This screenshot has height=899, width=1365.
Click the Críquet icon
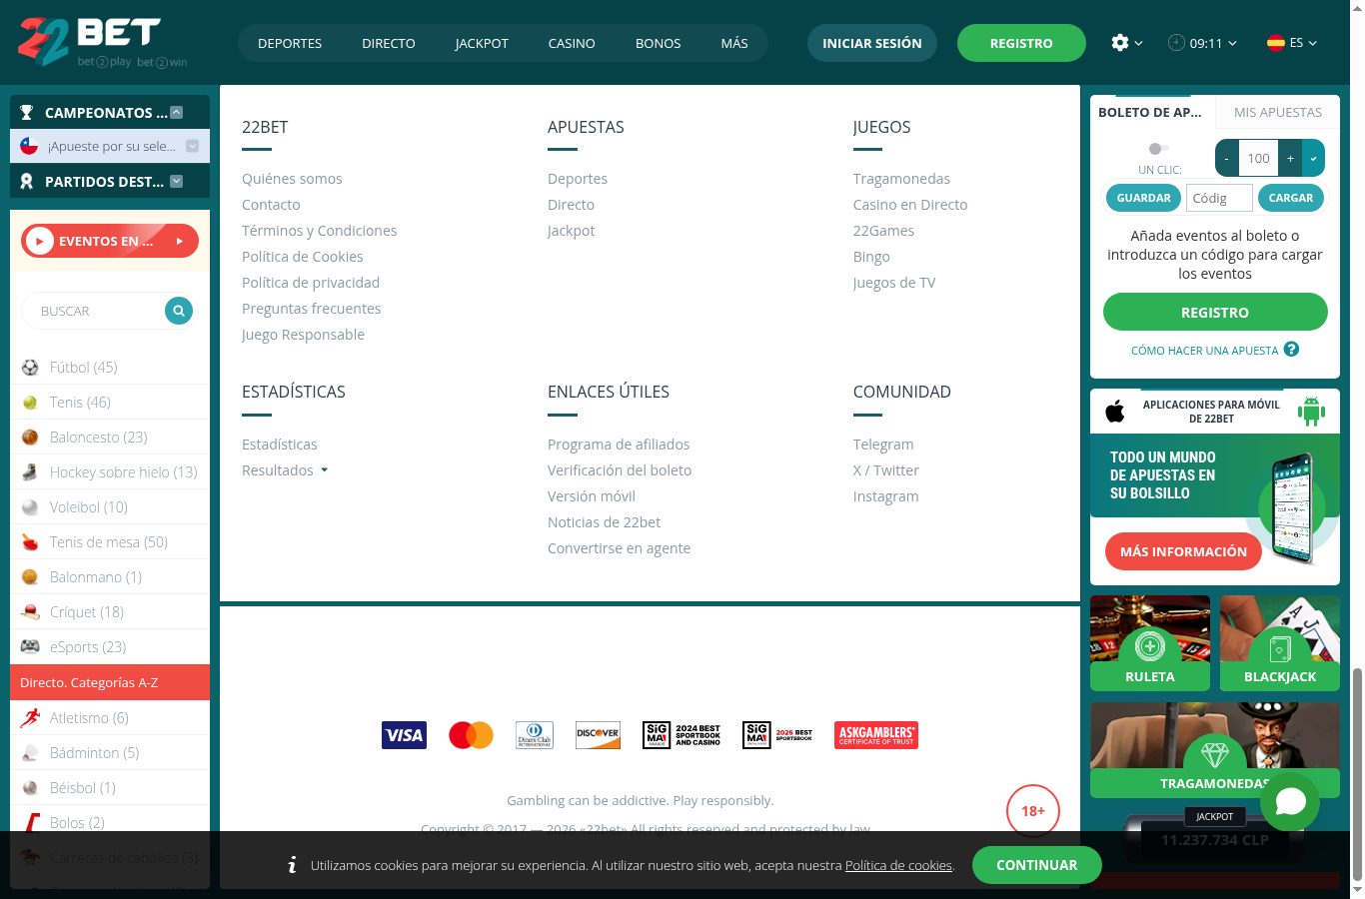[x=30, y=612]
